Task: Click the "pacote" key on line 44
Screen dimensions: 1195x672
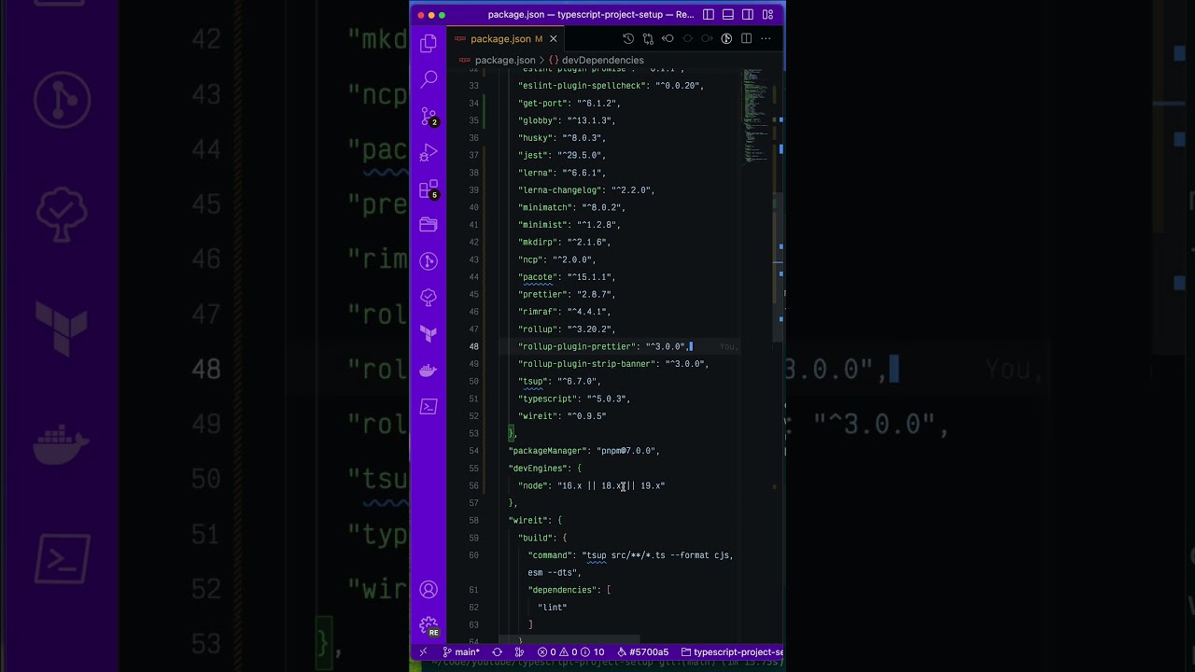Action: coord(538,277)
